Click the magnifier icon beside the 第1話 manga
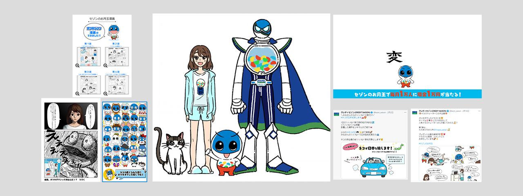The image size is (523, 196). [77, 65]
